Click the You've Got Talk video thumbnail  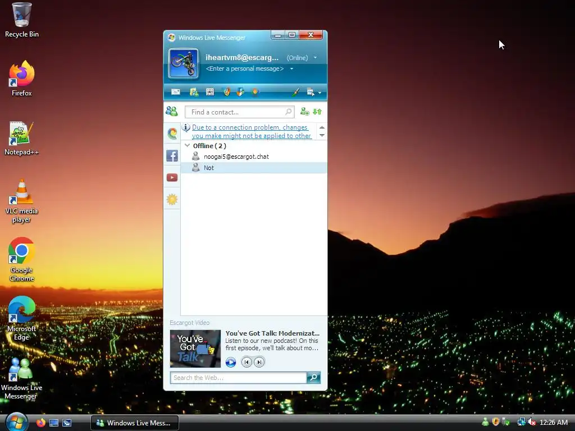click(195, 349)
